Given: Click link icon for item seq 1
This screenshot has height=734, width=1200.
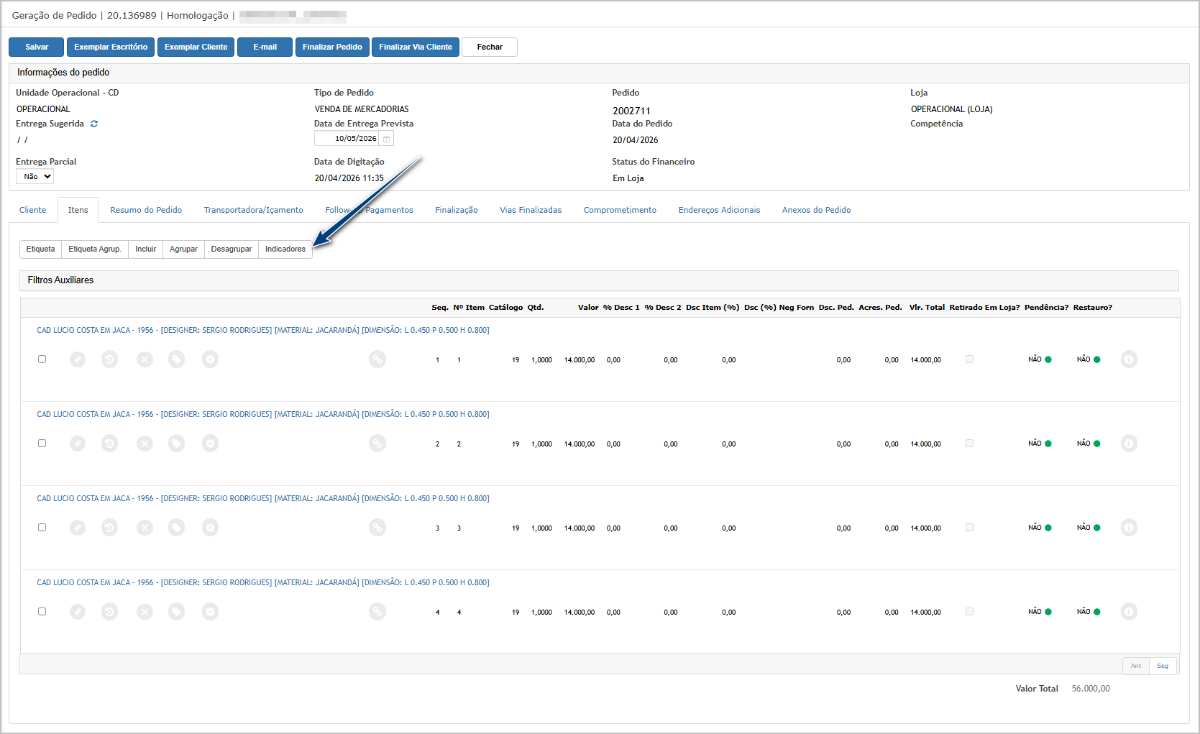Looking at the screenshot, I should [x=377, y=359].
